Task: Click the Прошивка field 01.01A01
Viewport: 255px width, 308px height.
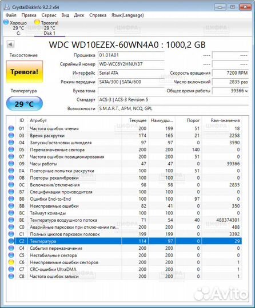Action: tap(131, 55)
